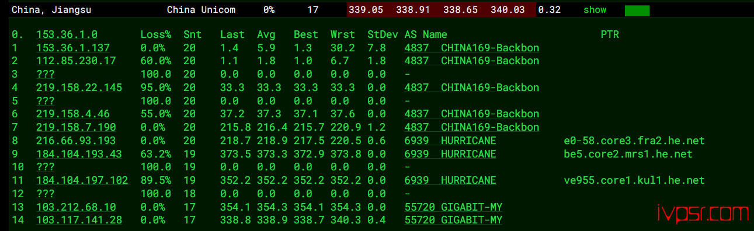Viewport: 754px width, 231px height.
Task: Open hop 11 IP 184.104.197.102
Action: pyautogui.click(x=82, y=180)
